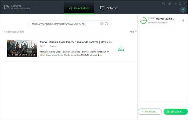Image resolution: width=188 pixels, height=120 pixels.
Task: Click the Marvel Studio... download title
Action: pos(165,19)
